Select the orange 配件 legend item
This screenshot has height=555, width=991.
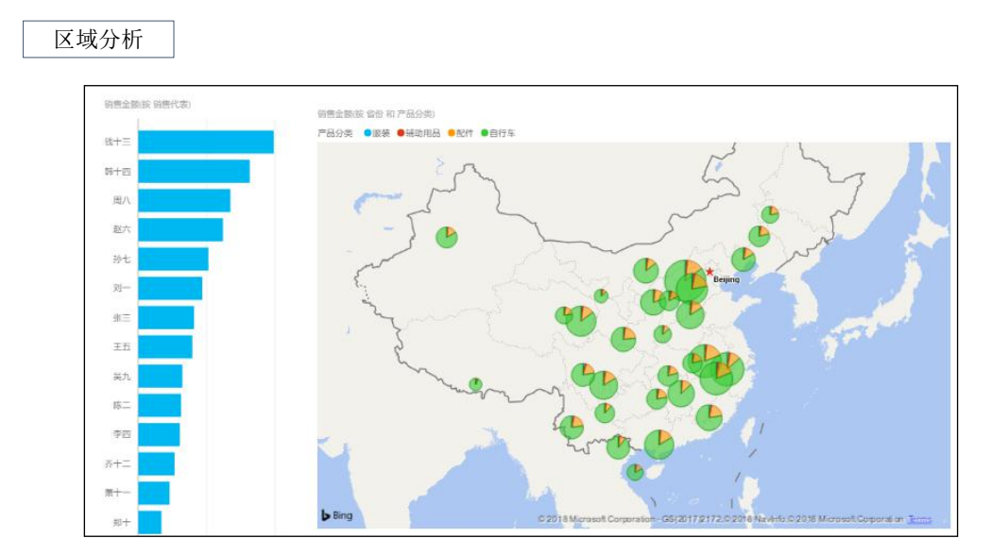pos(460,133)
